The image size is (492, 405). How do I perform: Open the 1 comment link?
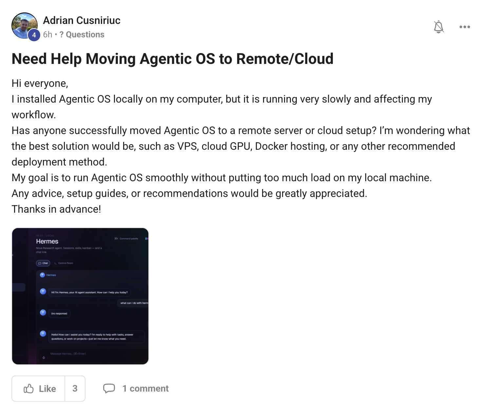point(145,389)
